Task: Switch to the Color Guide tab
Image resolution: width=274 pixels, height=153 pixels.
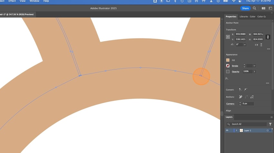Action: point(262,17)
